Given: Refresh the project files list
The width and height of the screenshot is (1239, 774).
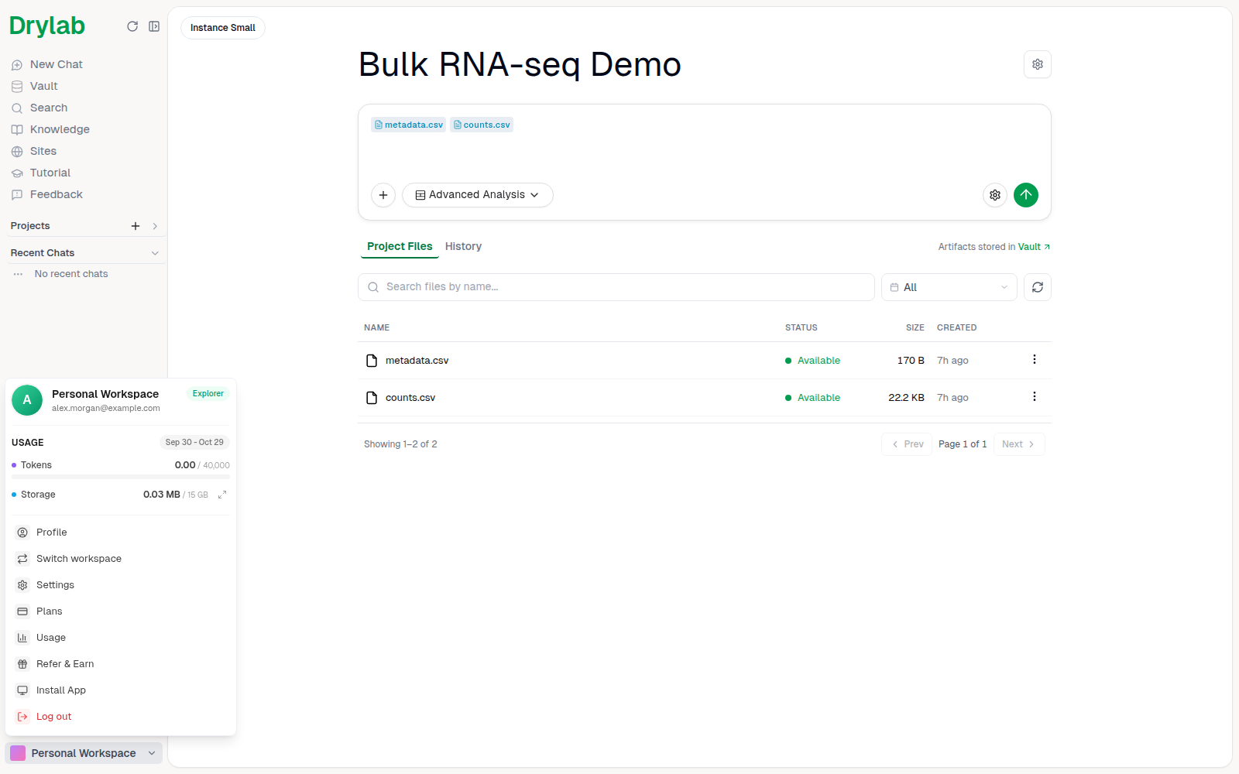Looking at the screenshot, I should coord(1038,287).
